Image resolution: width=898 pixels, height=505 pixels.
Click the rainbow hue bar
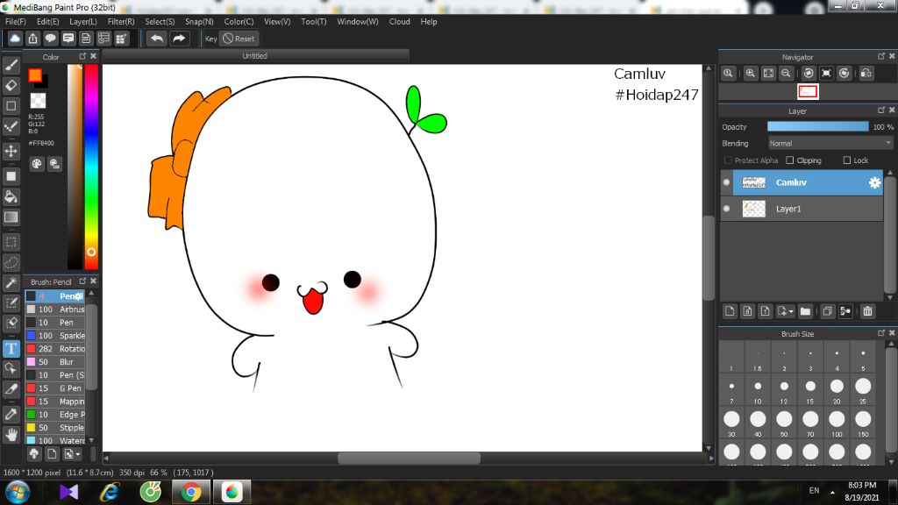point(91,167)
